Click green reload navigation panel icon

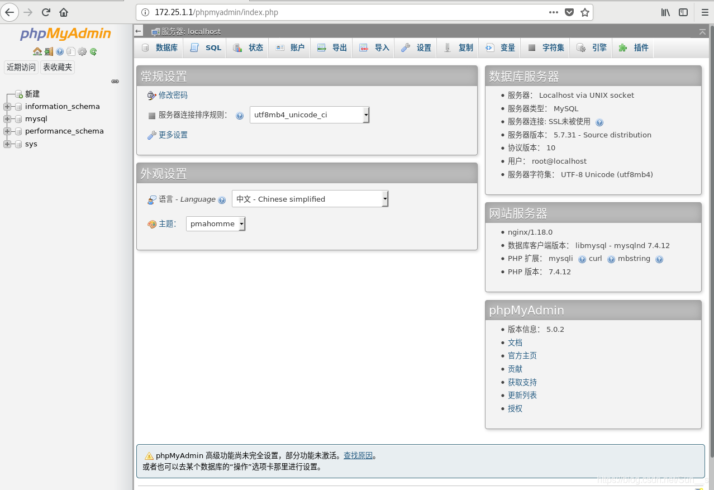(93, 51)
